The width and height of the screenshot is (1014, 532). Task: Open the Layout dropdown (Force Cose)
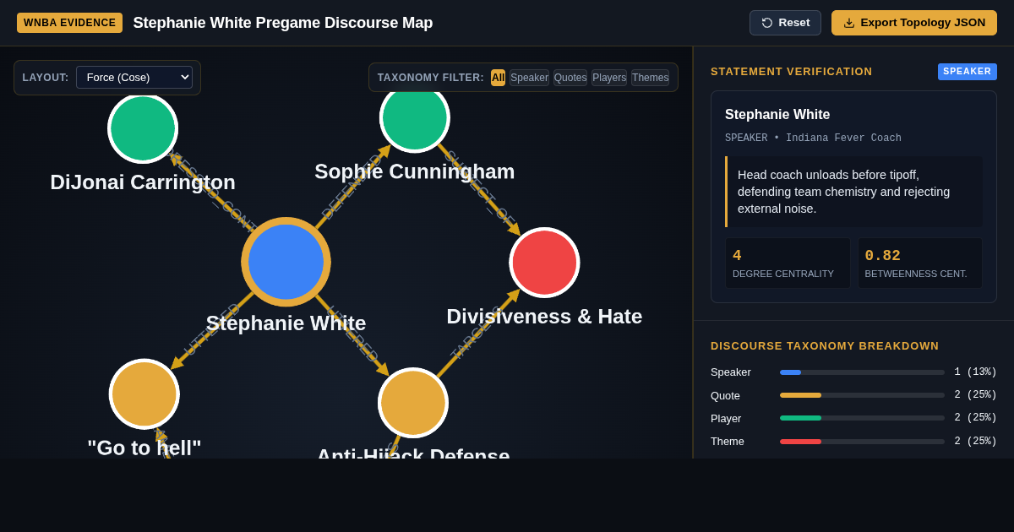point(134,78)
